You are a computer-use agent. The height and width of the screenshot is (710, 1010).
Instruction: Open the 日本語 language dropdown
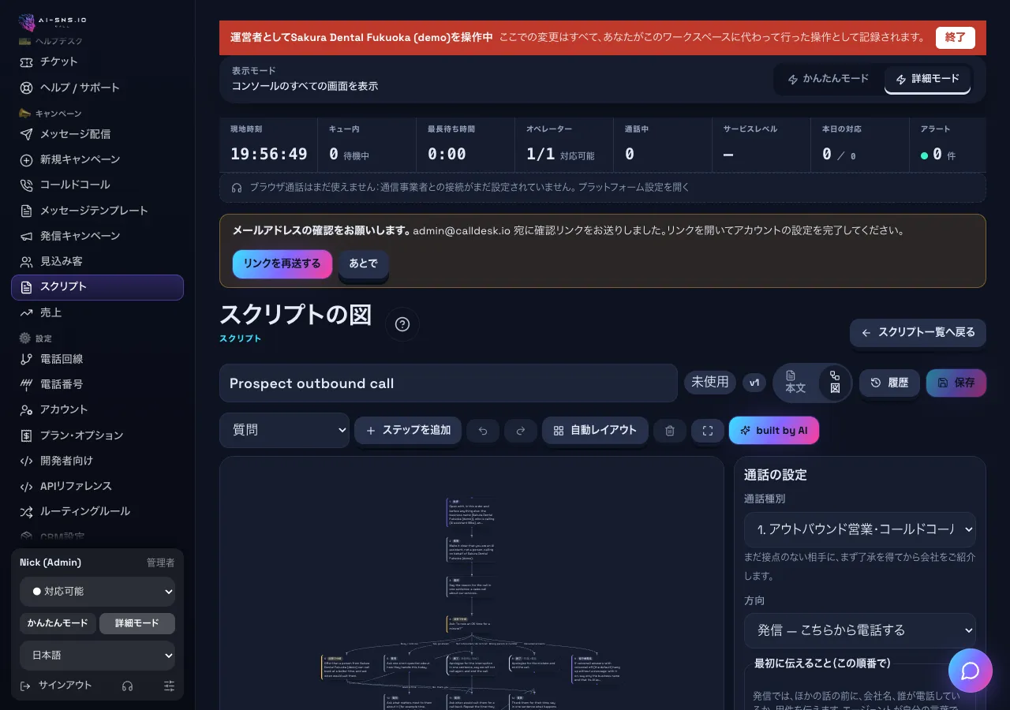point(98,656)
